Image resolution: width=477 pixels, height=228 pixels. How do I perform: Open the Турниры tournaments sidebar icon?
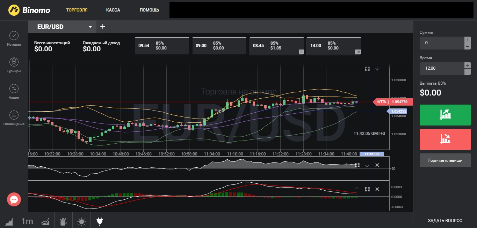click(14, 62)
